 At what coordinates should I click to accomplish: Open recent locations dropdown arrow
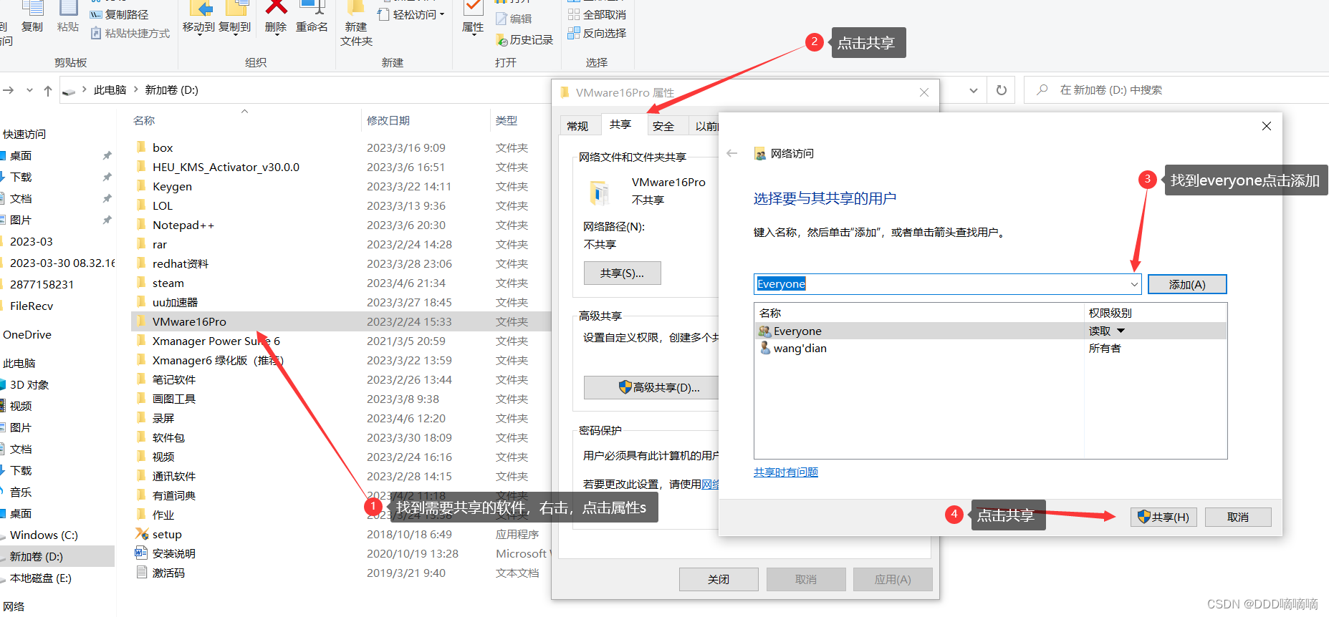pyautogui.click(x=29, y=90)
